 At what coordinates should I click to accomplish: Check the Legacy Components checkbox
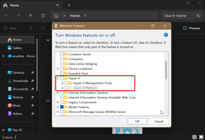click(x=62, y=102)
